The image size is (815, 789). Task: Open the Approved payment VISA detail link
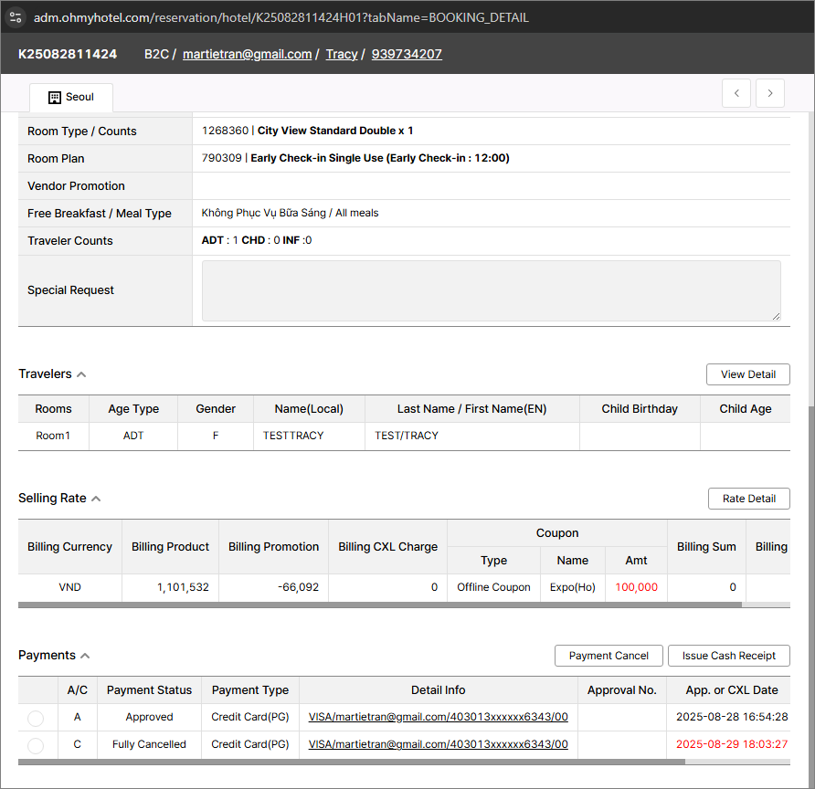tap(438, 718)
